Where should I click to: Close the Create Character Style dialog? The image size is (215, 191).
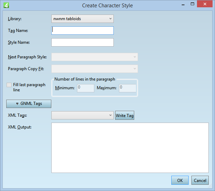coord(205,4)
